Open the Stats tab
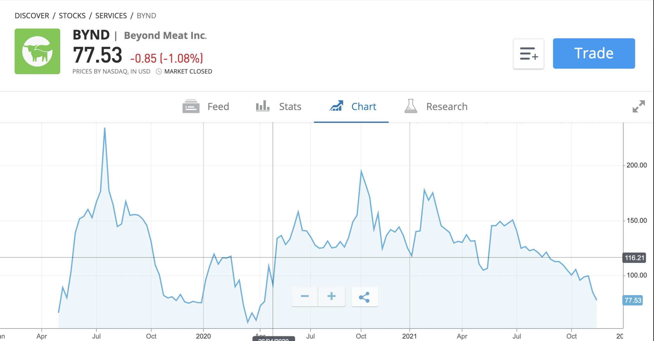 (x=278, y=107)
